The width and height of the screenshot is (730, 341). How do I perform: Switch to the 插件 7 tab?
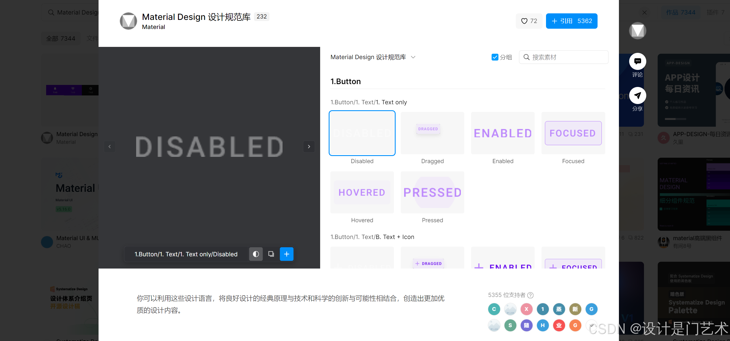pos(715,13)
